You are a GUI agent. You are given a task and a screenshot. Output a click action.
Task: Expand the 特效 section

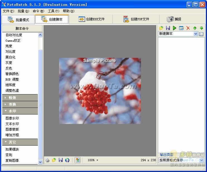tap(20, 98)
